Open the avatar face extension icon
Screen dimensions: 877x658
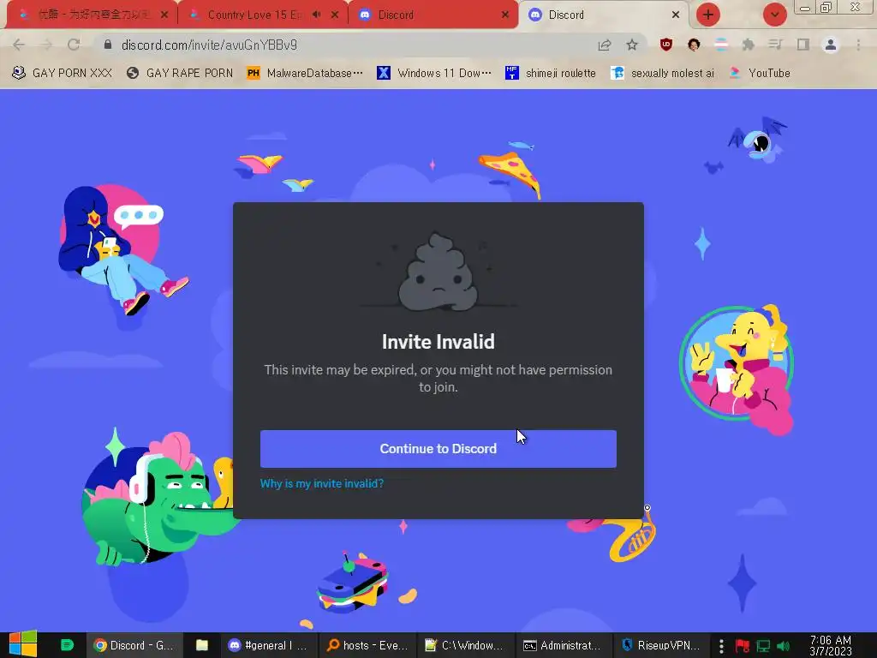(694, 45)
